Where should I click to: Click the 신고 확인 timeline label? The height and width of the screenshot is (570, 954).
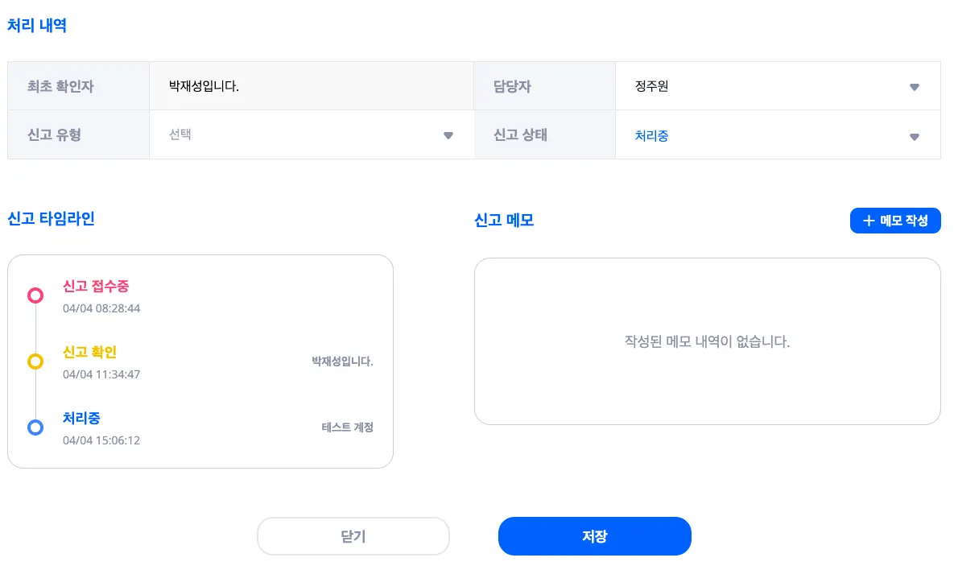89,352
